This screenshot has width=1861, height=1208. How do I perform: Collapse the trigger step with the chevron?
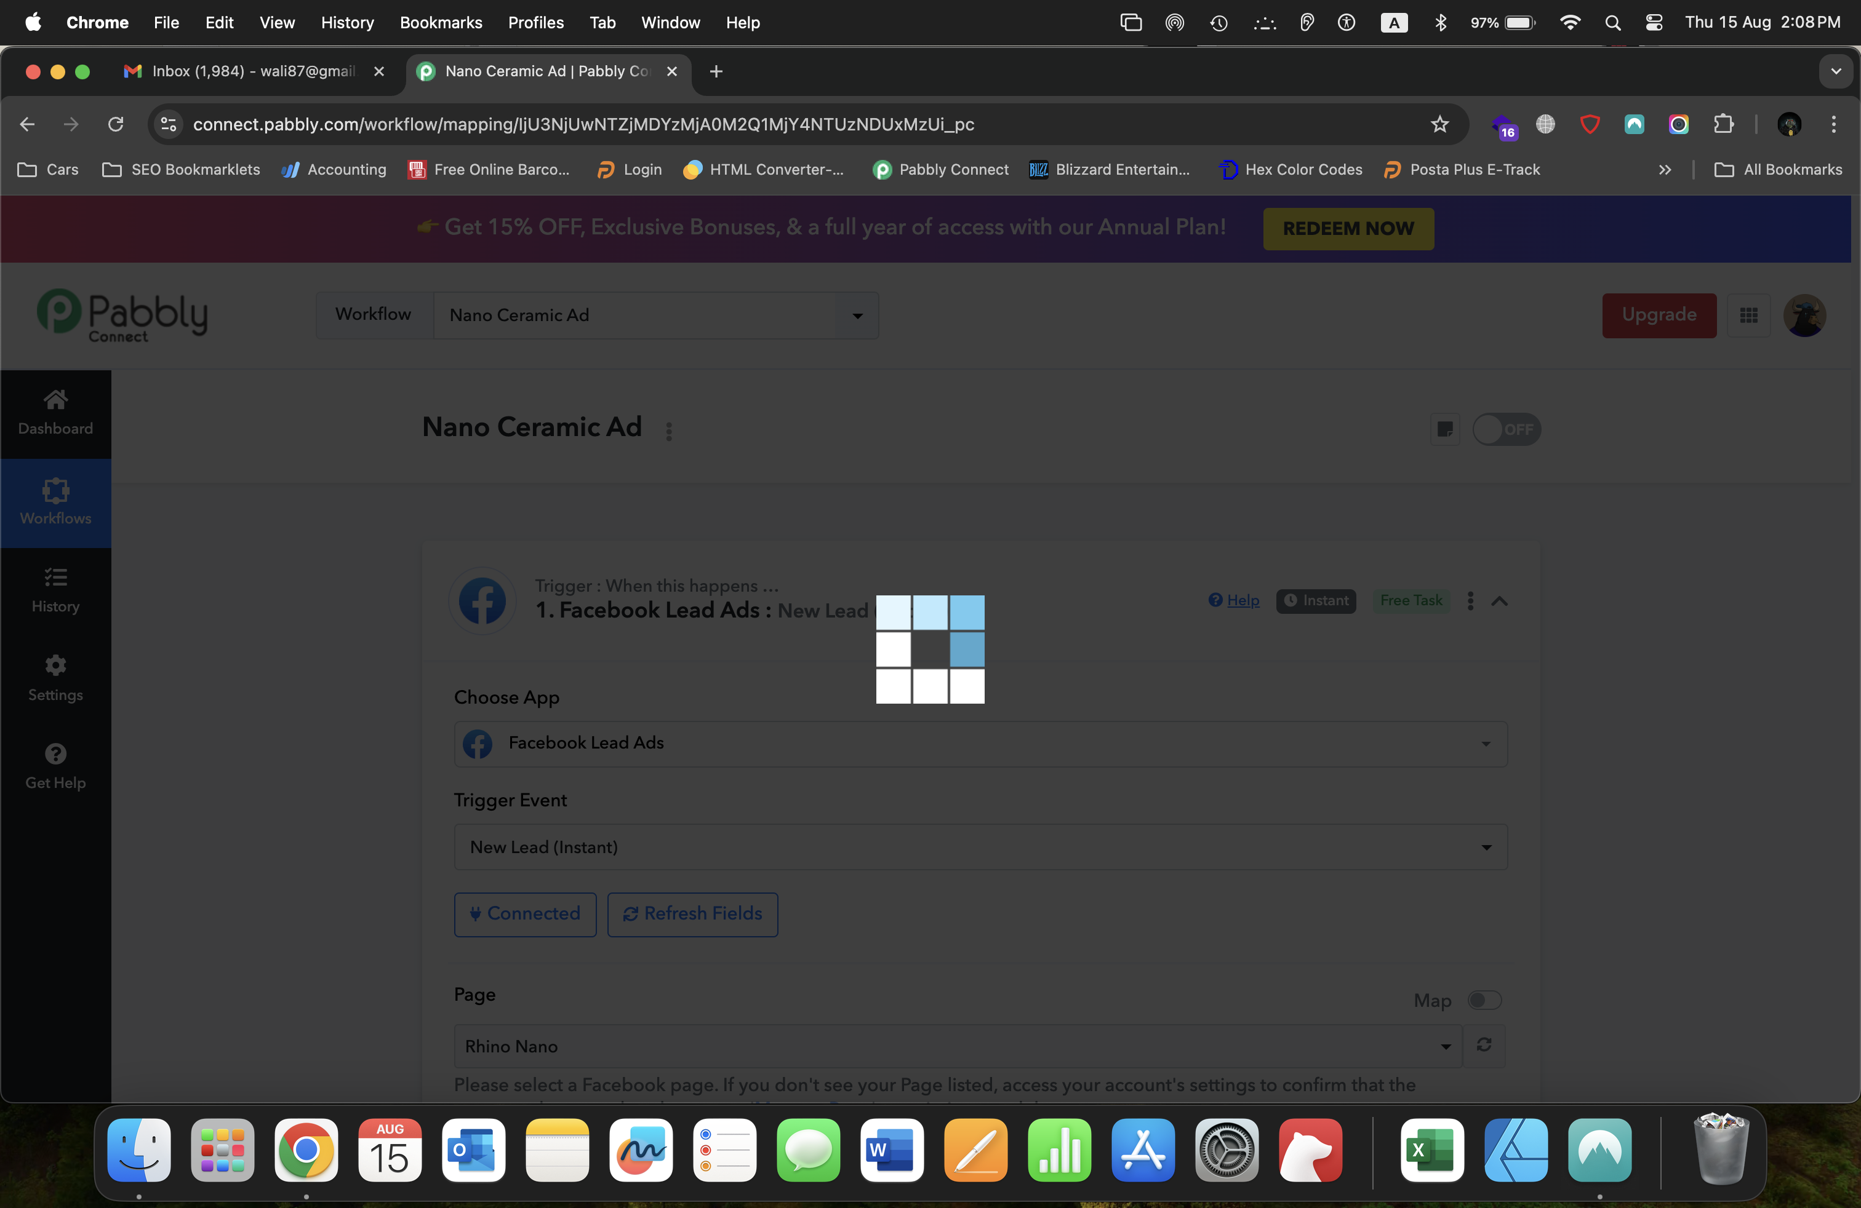[x=1499, y=601]
